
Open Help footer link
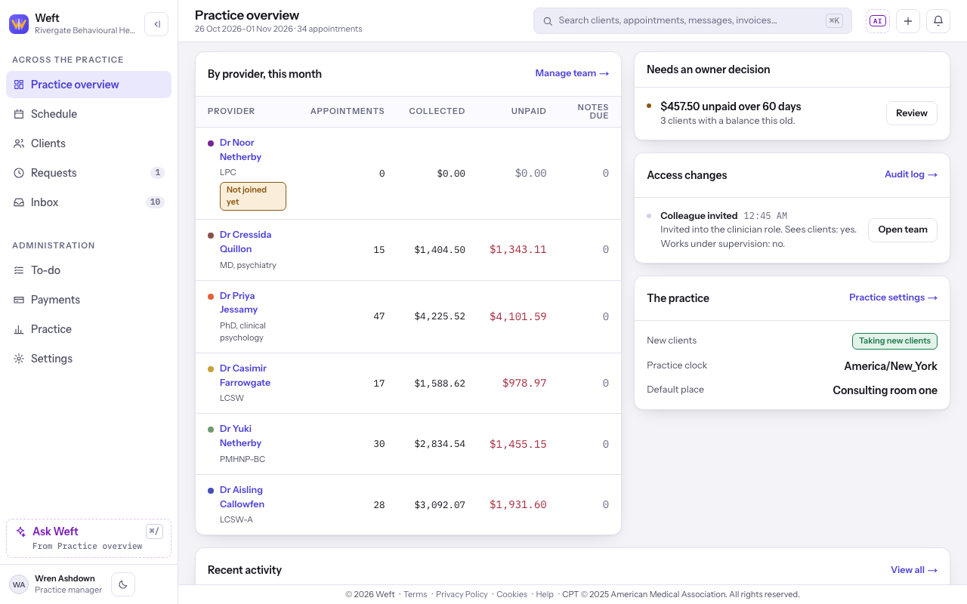[x=545, y=594]
